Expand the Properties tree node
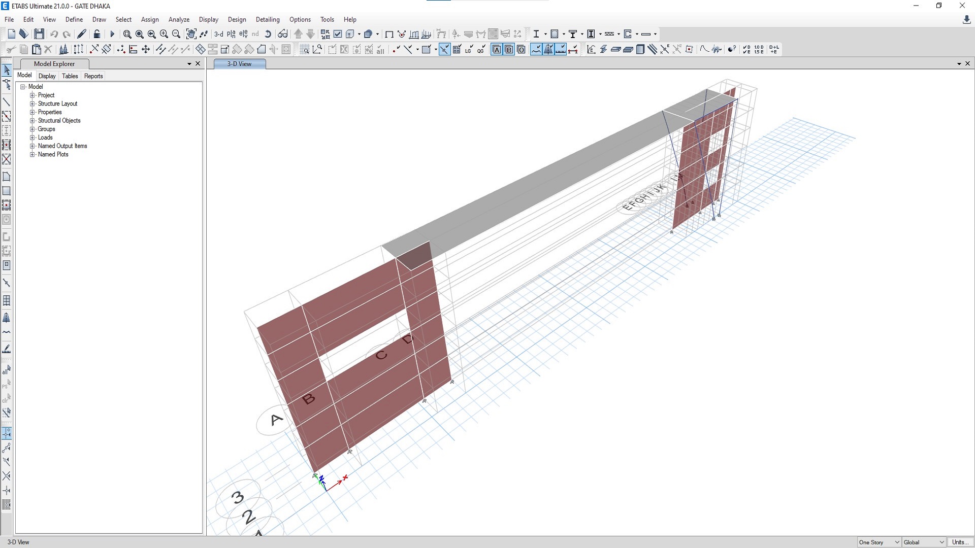The width and height of the screenshot is (975, 548). 32,112
